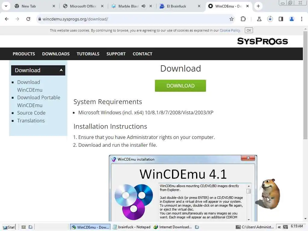Click the WinCDEmu installation screenshot image
This screenshot has width=308, height=231.
183,188
